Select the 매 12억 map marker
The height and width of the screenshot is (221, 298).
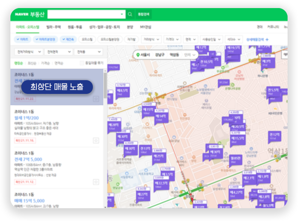coord(202,49)
